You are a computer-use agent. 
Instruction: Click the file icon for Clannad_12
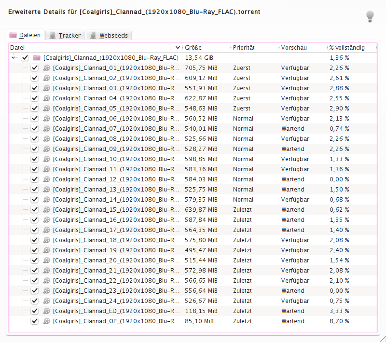click(x=46, y=179)
